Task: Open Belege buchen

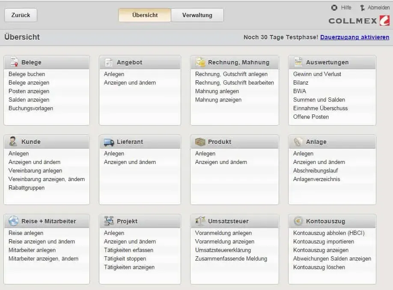Action: click(27, 74)
